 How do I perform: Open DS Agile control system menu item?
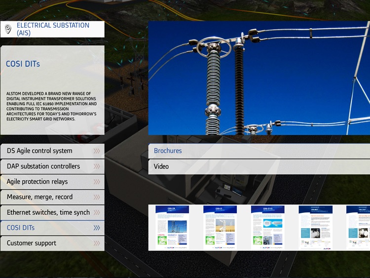52,151
